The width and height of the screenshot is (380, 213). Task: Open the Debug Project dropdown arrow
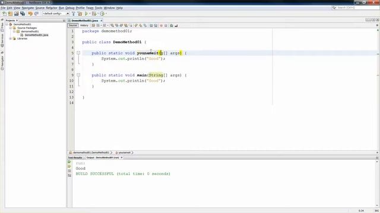(x=97, y=14)
